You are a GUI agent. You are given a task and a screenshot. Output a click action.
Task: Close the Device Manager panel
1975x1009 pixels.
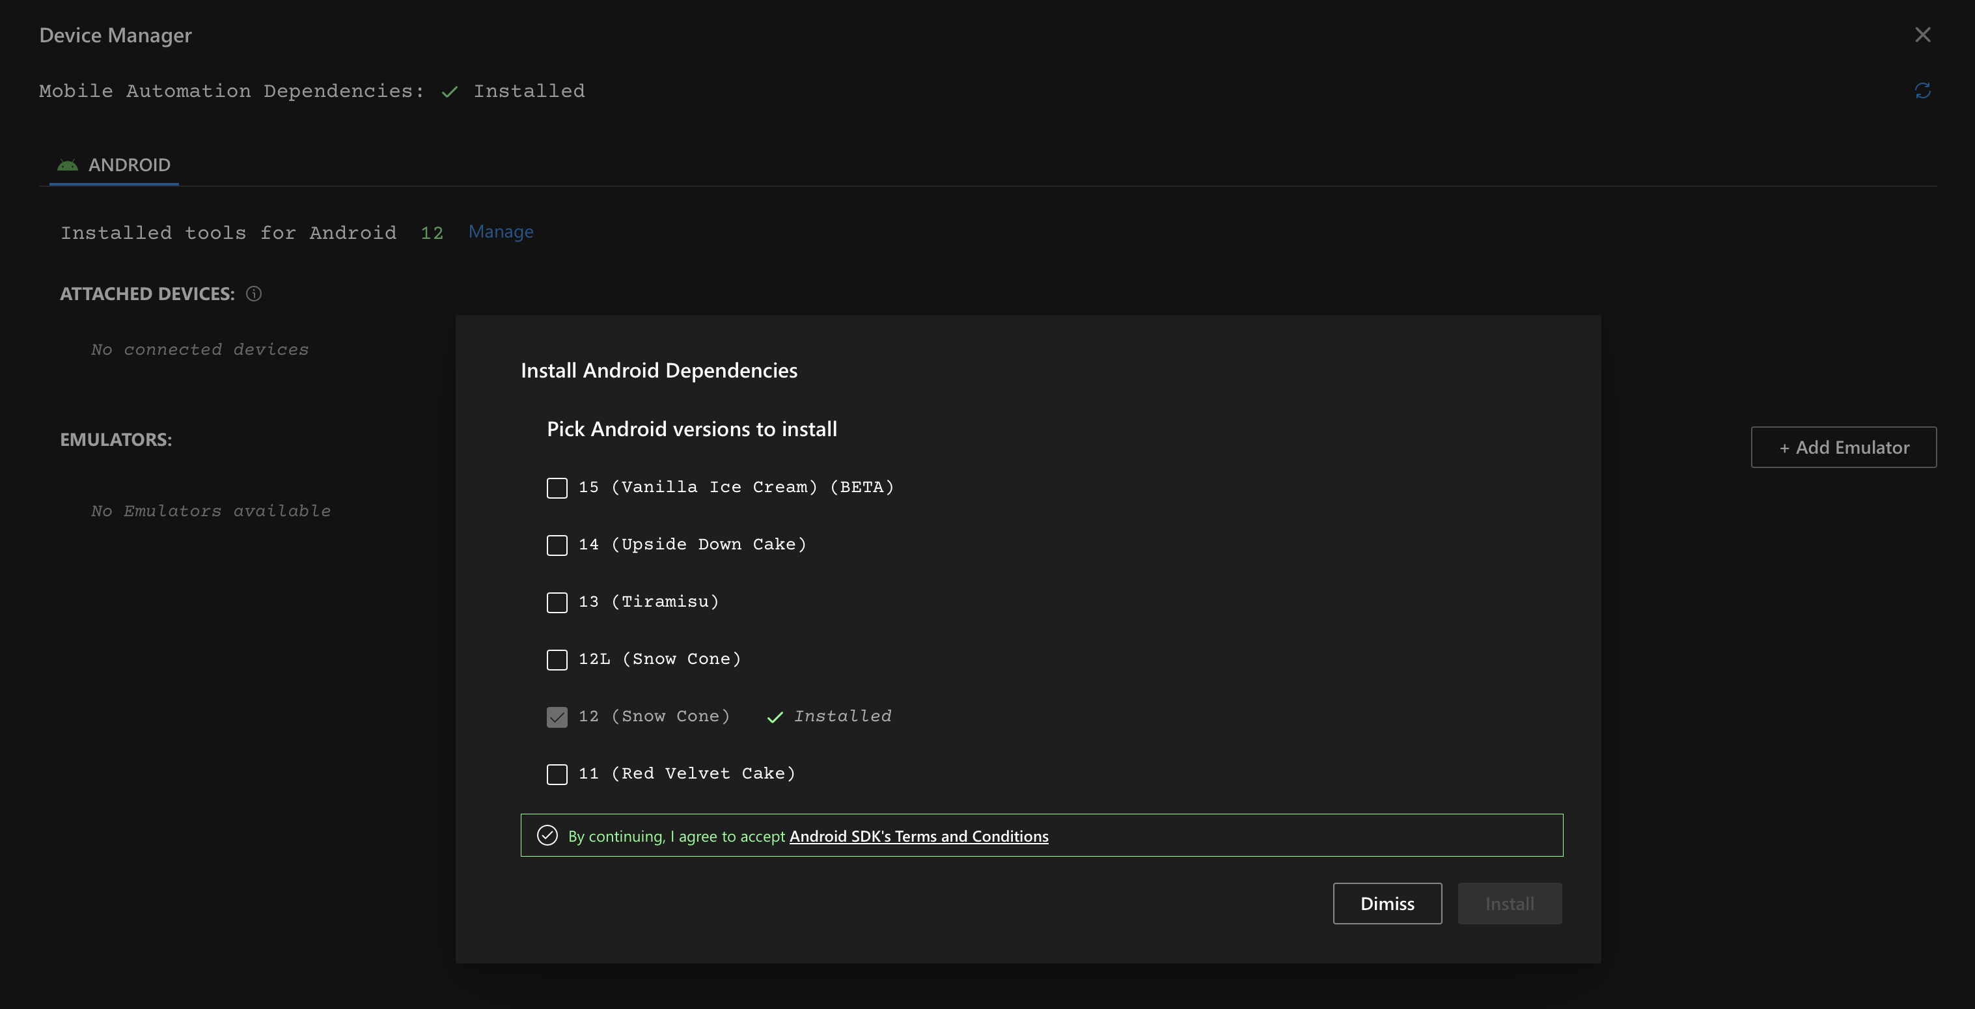1922,35
